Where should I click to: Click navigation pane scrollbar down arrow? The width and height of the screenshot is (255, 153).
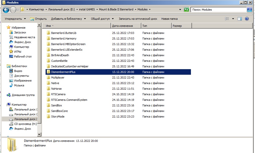(39, 135)
